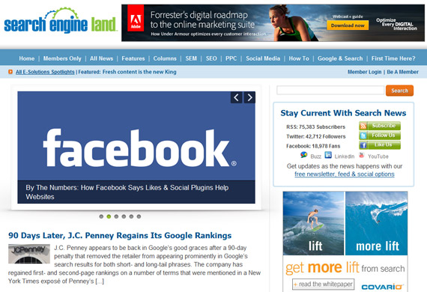Image resolution: width=427 pixels, height=292 pixels.
Task: Click the LinkedIn icon
Action: click(328, 155)
